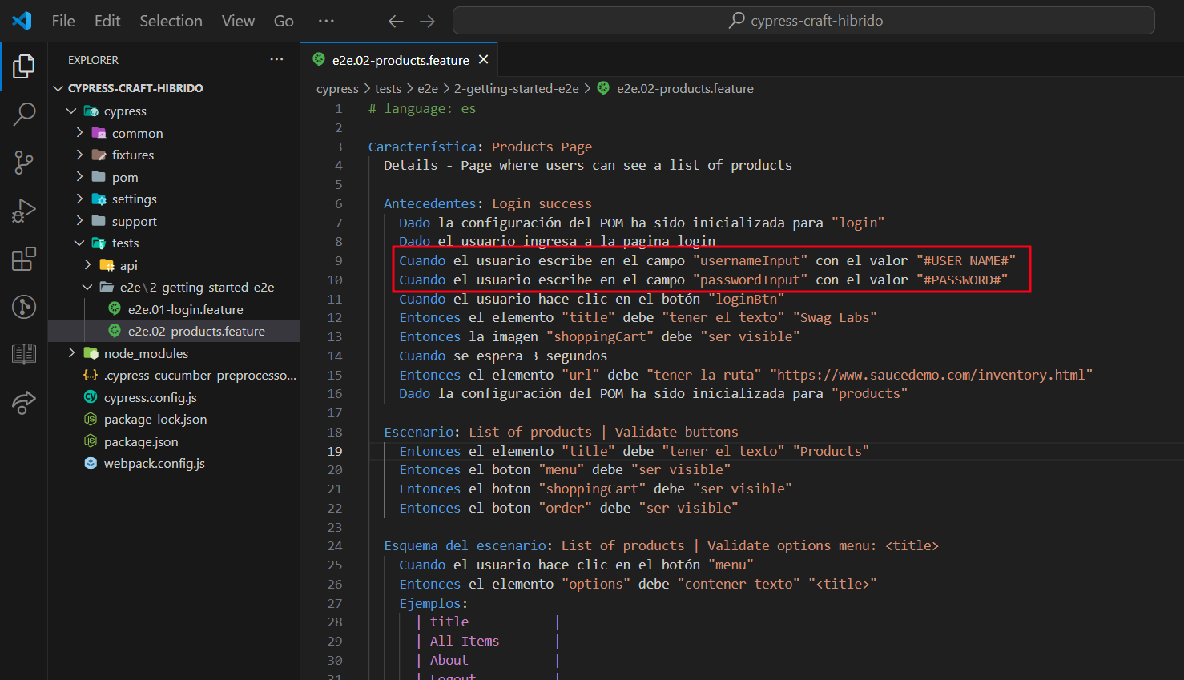This screenshot has width=1184, height=680.
Task: Click the cypress breadcrumb segment
Action: [x=337, y=88]
